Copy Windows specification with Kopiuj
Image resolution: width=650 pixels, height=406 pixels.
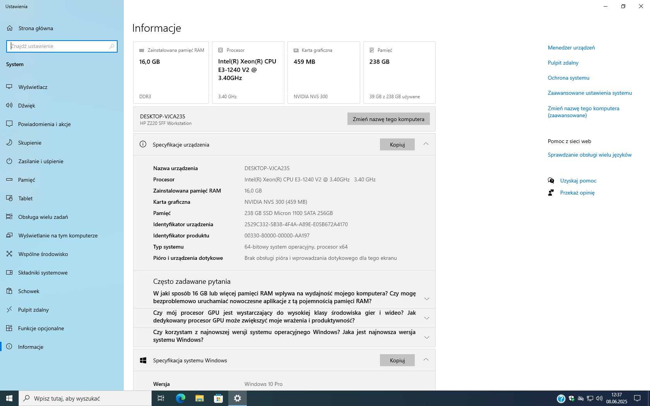pyautogui.click(x=397, y=360)
